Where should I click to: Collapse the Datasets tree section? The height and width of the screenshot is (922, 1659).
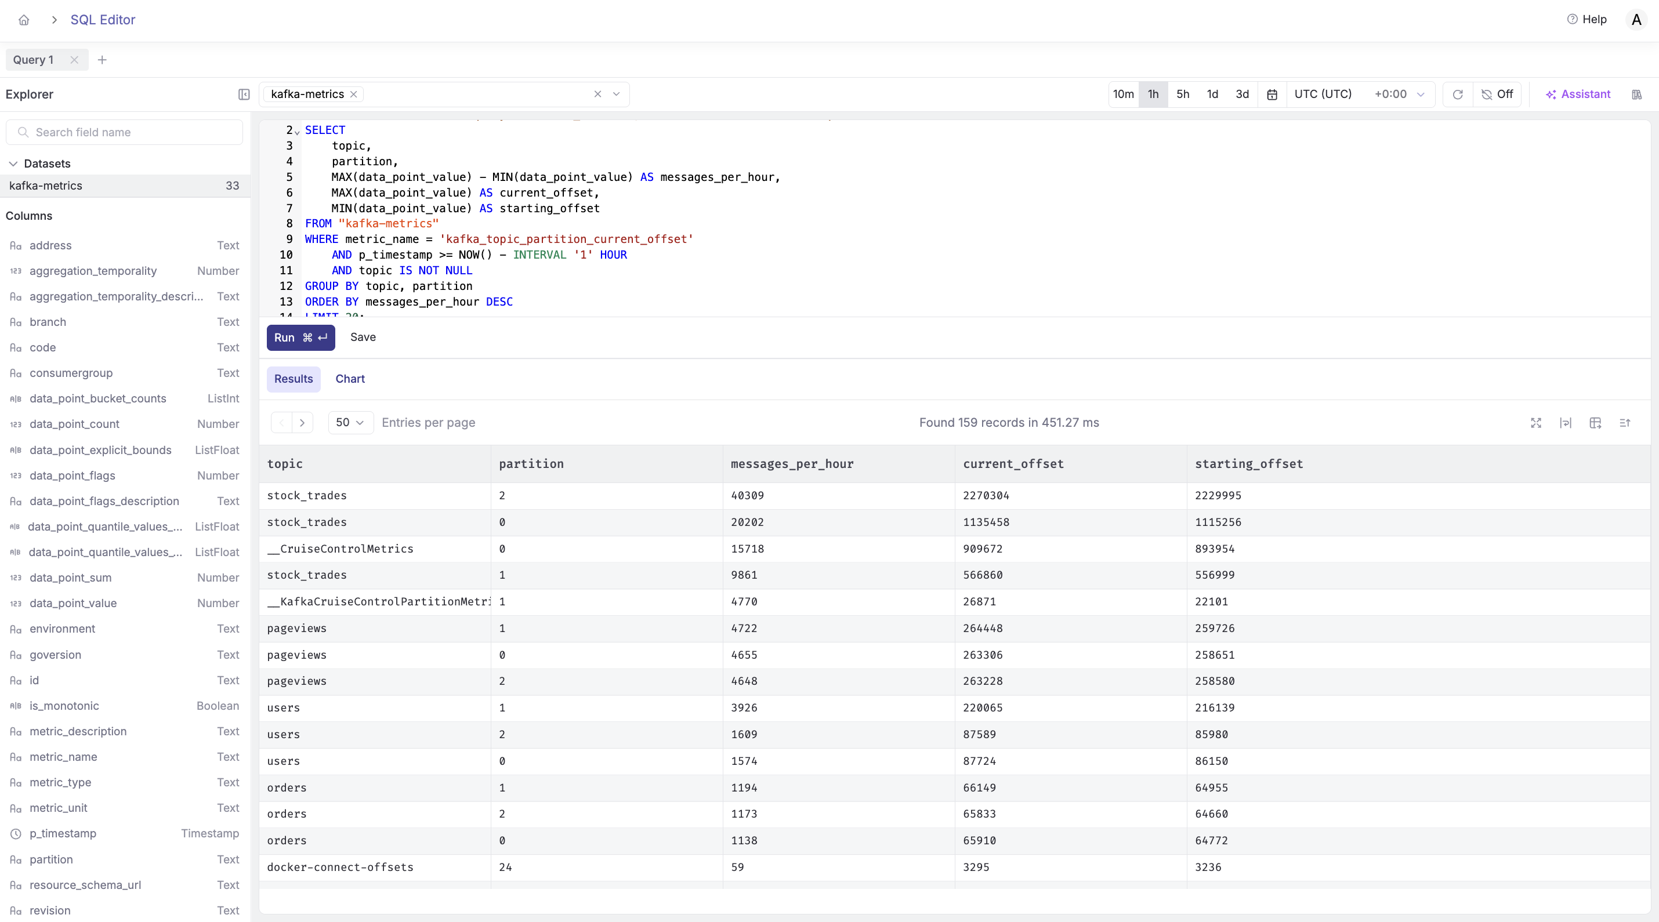13,164
